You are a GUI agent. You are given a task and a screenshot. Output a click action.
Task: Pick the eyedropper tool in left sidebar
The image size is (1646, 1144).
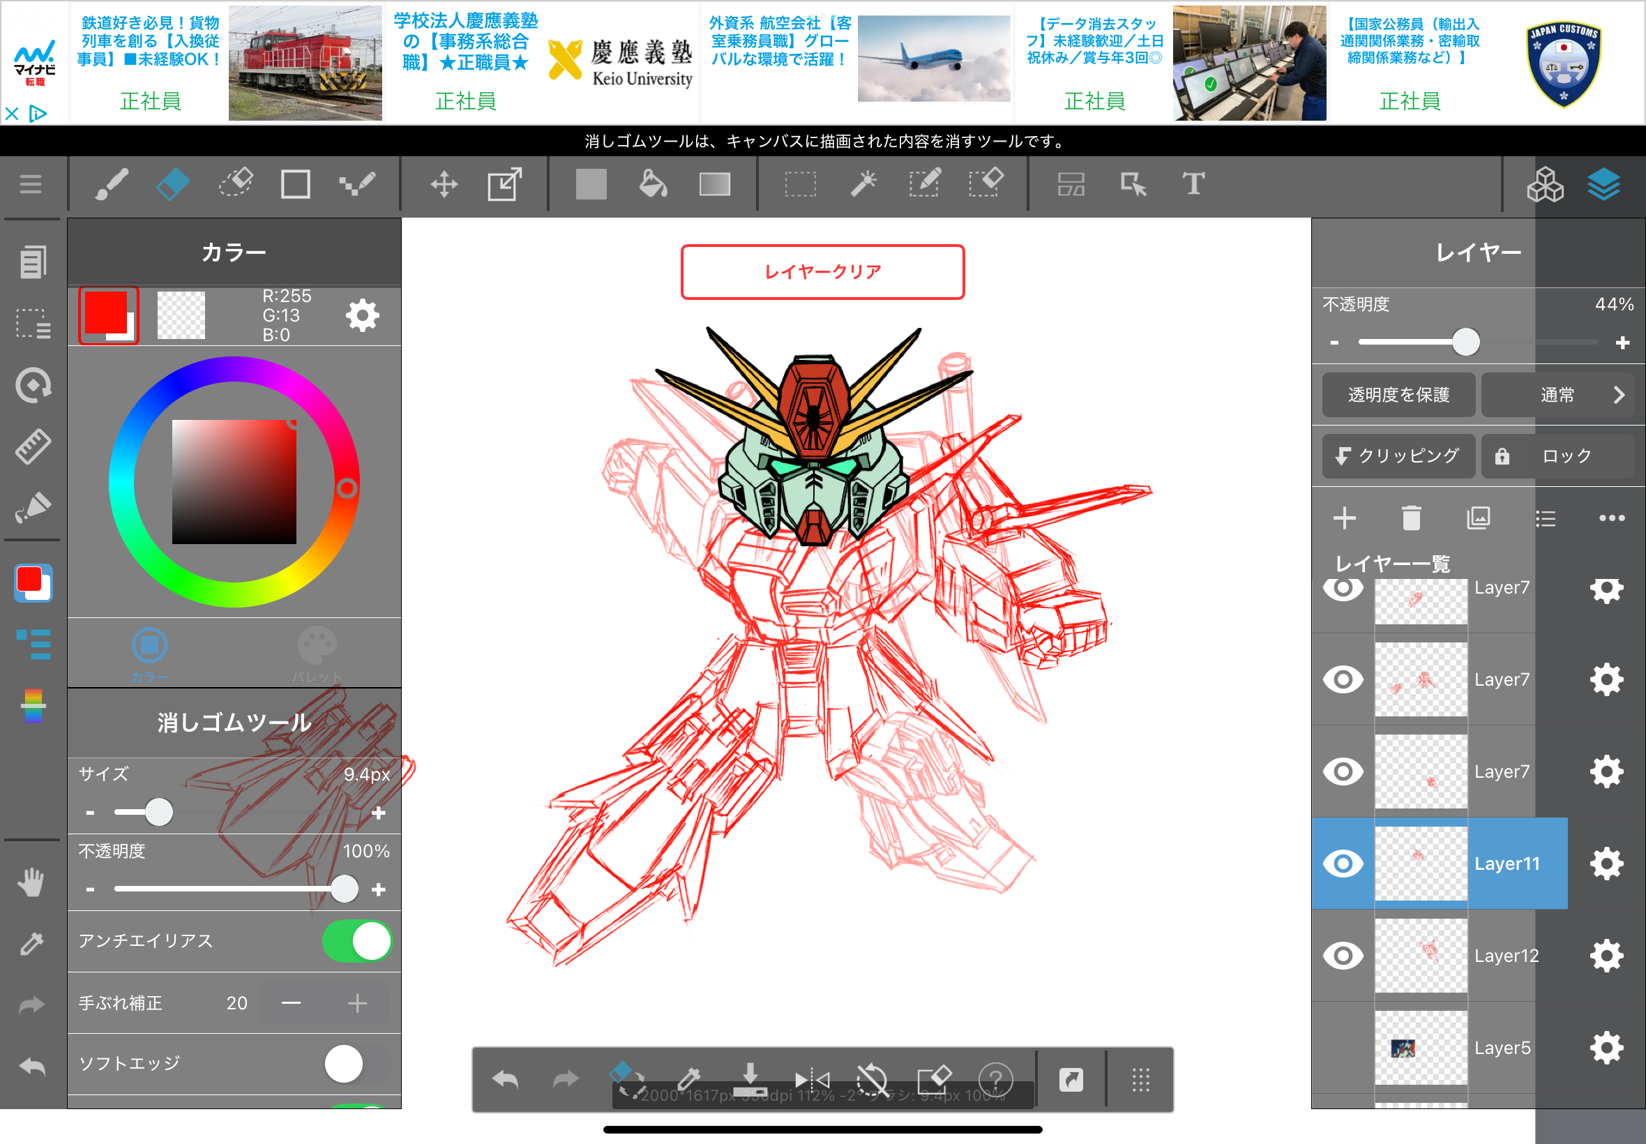[31, 944]
